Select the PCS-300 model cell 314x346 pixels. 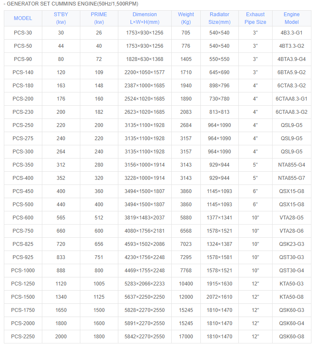pyautogui.click(x=23, y=152)
